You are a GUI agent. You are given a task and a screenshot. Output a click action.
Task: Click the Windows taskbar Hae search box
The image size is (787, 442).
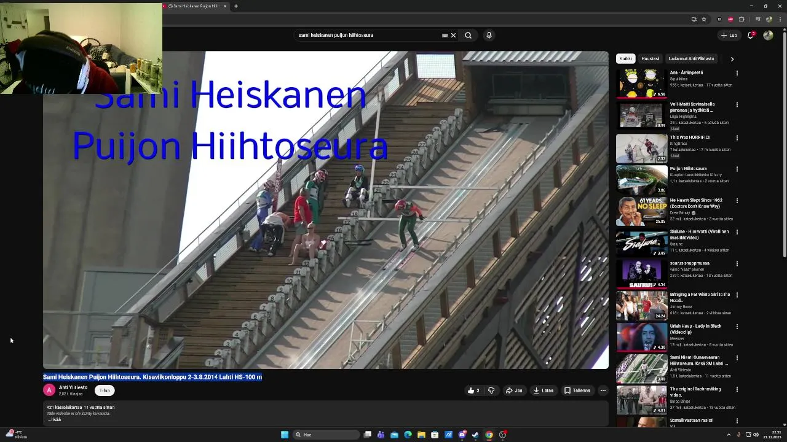click(x=326, y=435)
